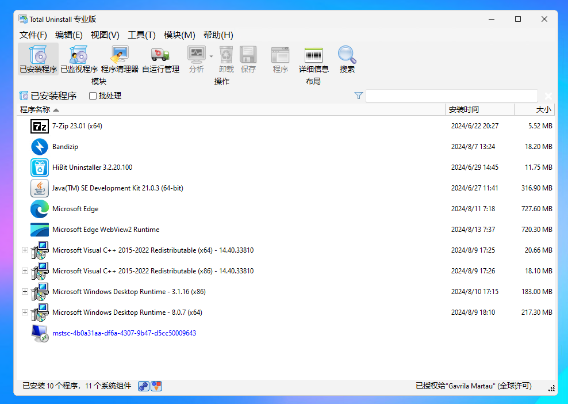The height and width of the screenshot is (404, 568).
Task: Open the 已监视程序 module
Action: [x=79, y=59]
